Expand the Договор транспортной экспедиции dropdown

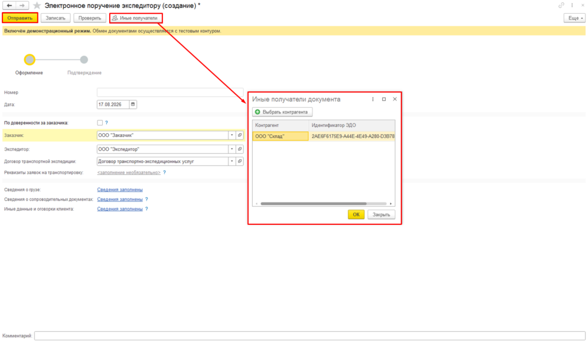click(x=232, y=161)
